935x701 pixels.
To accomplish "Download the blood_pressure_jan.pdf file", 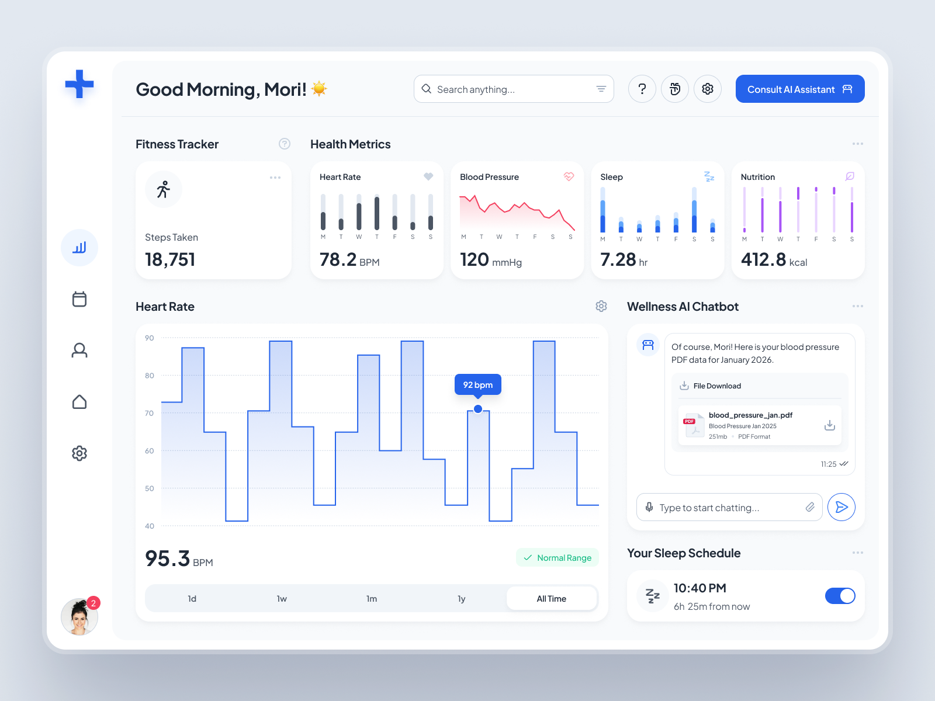I will (830, 425).
